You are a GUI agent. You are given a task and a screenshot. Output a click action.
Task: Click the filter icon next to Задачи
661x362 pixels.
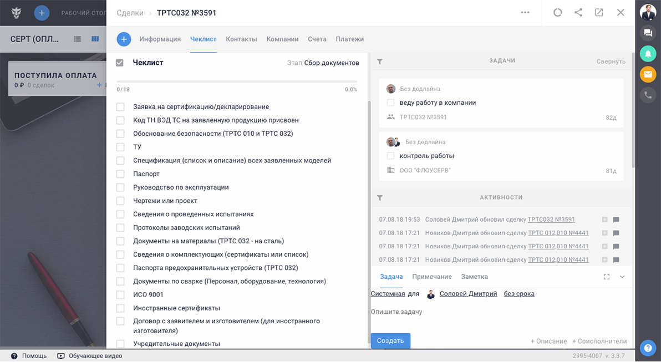pyautogui.click(x=380, y=62)
